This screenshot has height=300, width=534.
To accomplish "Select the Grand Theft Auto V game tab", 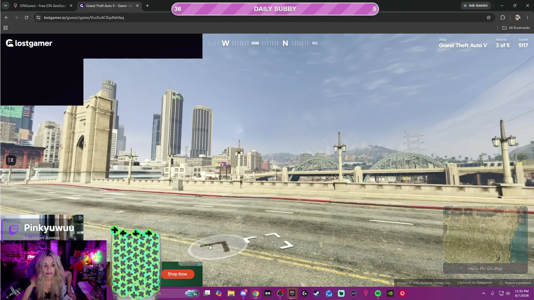I will coord(109,6).
